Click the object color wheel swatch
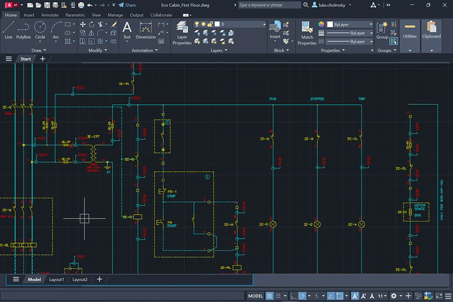The image size is (453, 302). pos(321,25)
